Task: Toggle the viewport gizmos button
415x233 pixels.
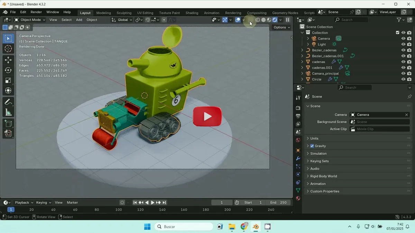Action: [x=225, y=20]
